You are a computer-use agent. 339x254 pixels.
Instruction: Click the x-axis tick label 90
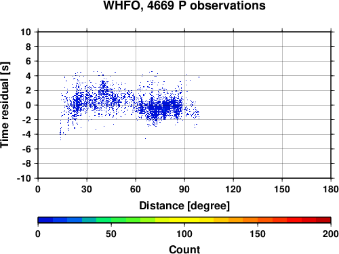click(x=184, y=189)
